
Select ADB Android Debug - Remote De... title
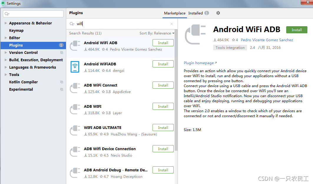116,170
